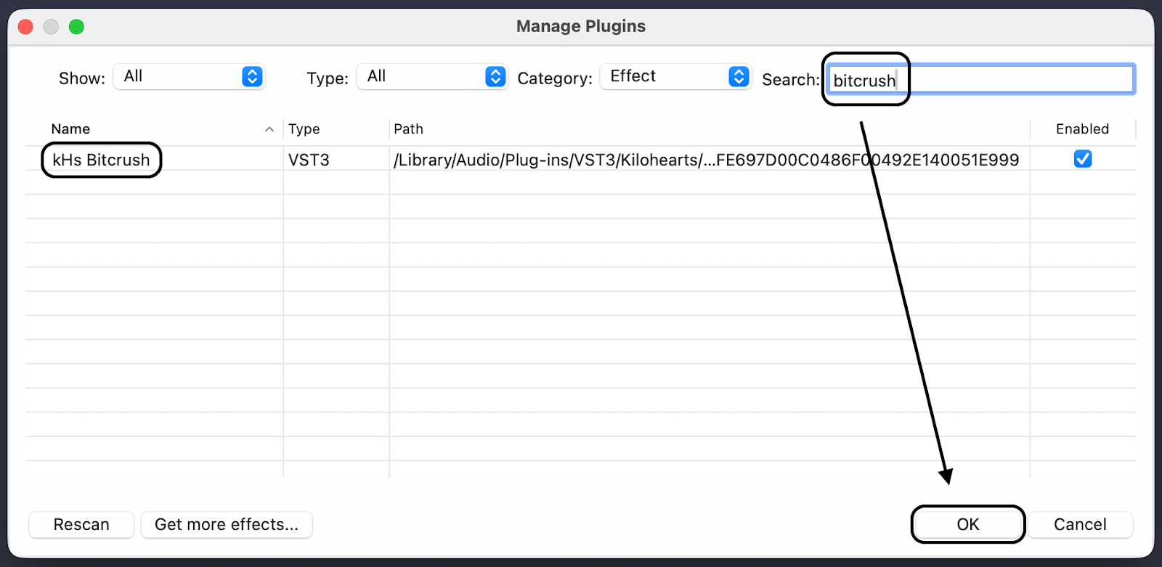Click the Enabled column header
The width and height of the screenshot is (1162, 567).
pyautogui.click(x=1082, y=129)
